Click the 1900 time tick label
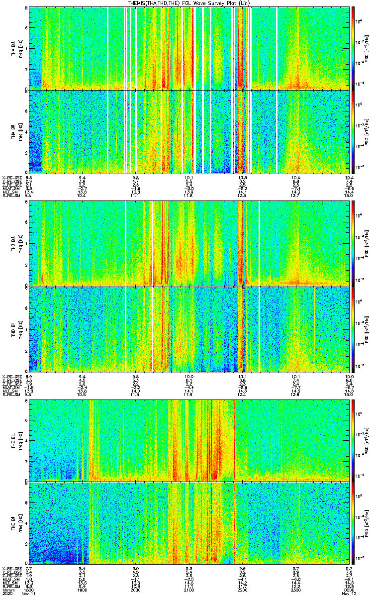The width and height of the screenshot is (373, 597). pyautogui.click(x=83, y=591)
